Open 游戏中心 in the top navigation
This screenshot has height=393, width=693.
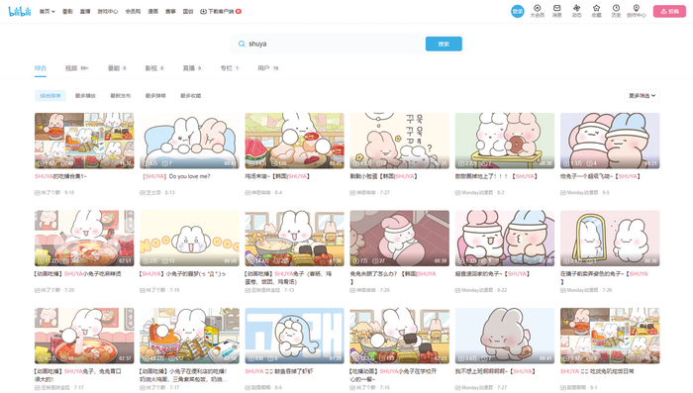pyautogui.click(x=108, y=12)
